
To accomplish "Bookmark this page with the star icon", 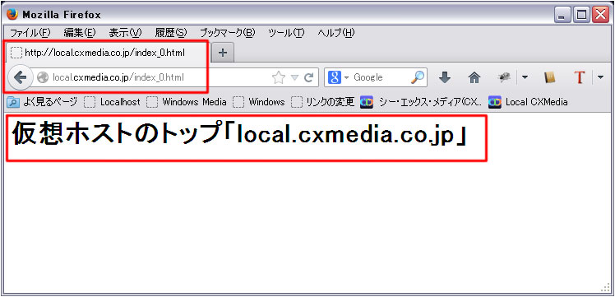I will (279, 77).
